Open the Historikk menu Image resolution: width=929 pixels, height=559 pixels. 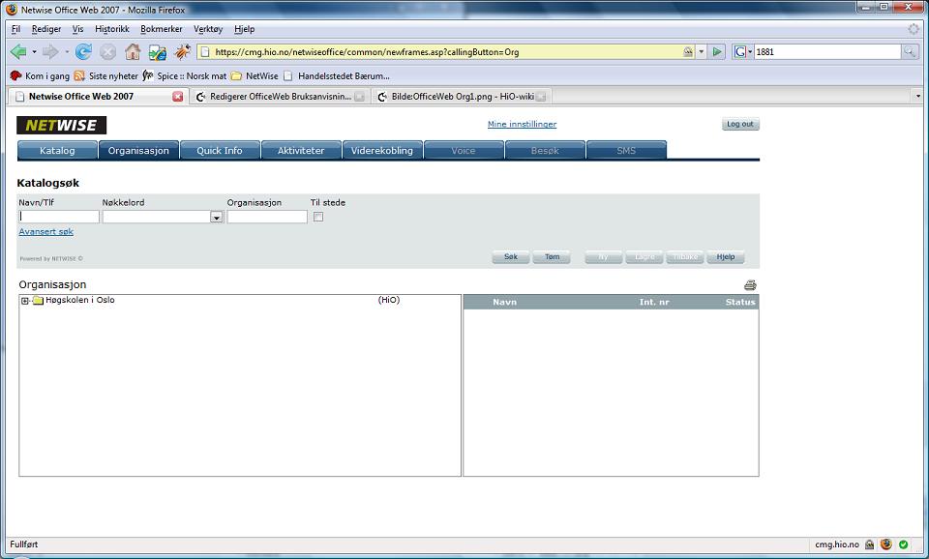pyautogui.click(x=112, y=29)
